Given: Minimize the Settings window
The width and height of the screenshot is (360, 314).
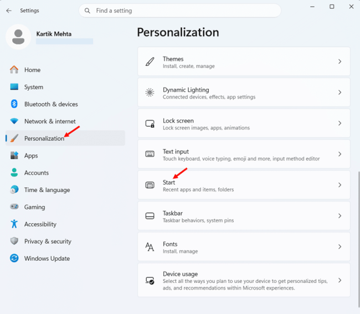Looking at the screenshot, I should 312,7.
